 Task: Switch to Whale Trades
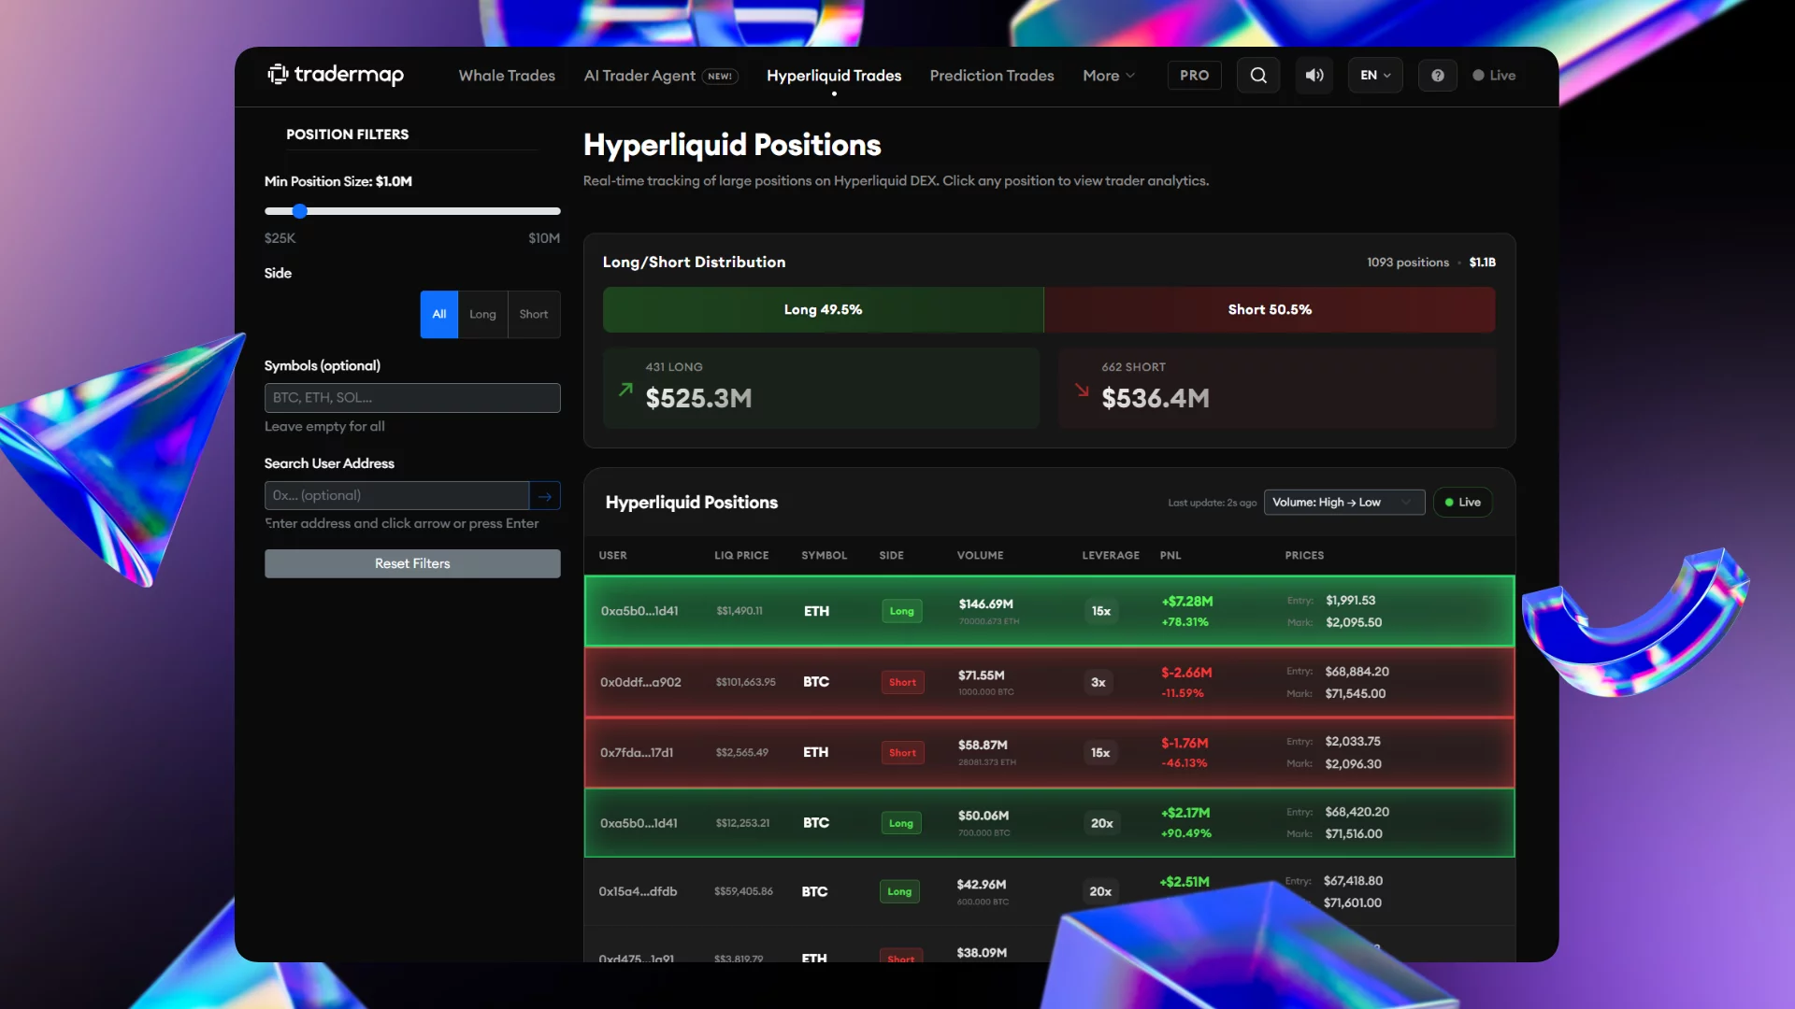[x=506, y=75]
